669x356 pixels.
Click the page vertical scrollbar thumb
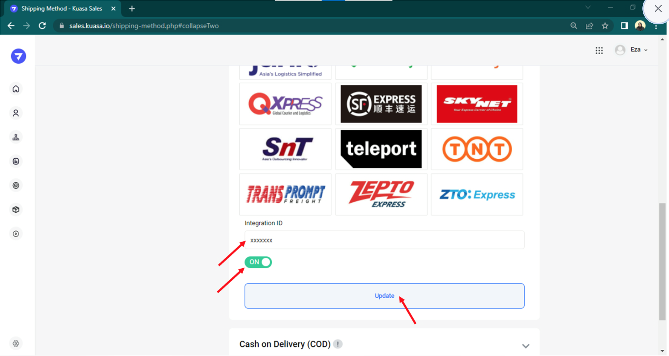[x=662, y=261]
